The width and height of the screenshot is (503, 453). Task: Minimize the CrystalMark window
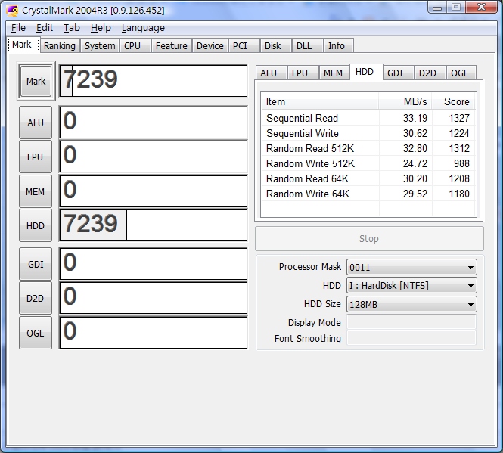(437, 7)
